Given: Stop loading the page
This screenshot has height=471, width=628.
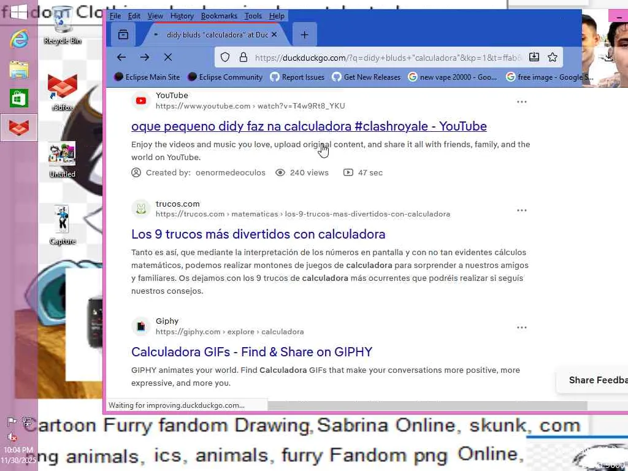Looking at the screenshot, I should [x=168, y=57].
